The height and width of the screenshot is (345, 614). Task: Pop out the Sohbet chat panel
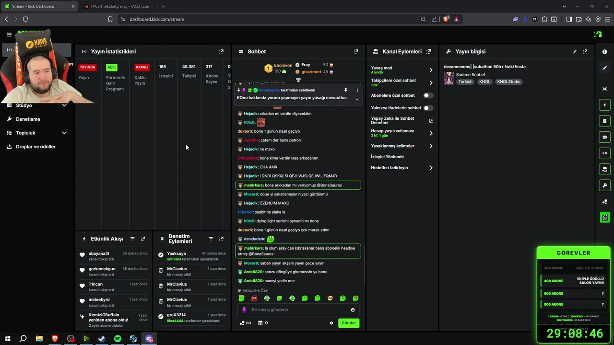click(x=356, y=51)
